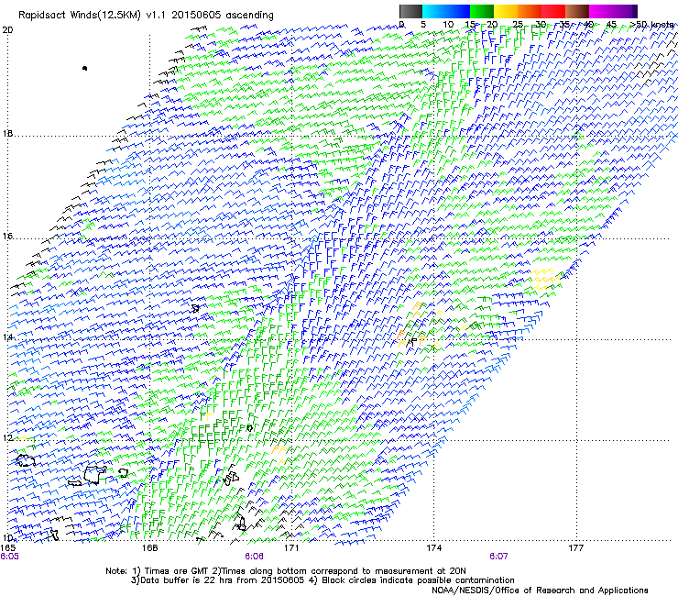This screenshot has width=678, height=596.
Task: Click the title 'Rapidscat Winds(12.5KM) v1.1 20150605 ascending'
Action: (x=146, y=16)
